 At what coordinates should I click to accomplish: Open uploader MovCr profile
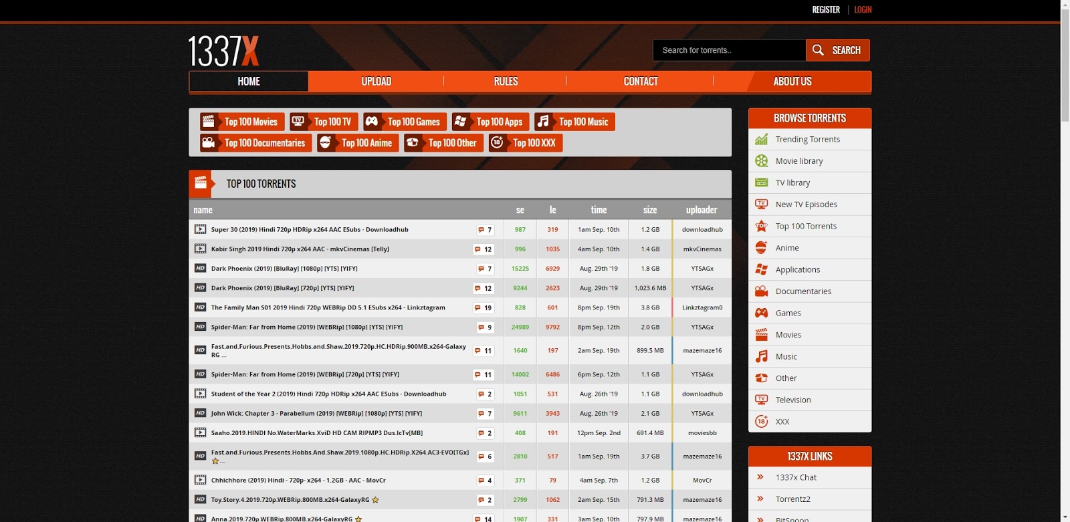click(702, 481)
